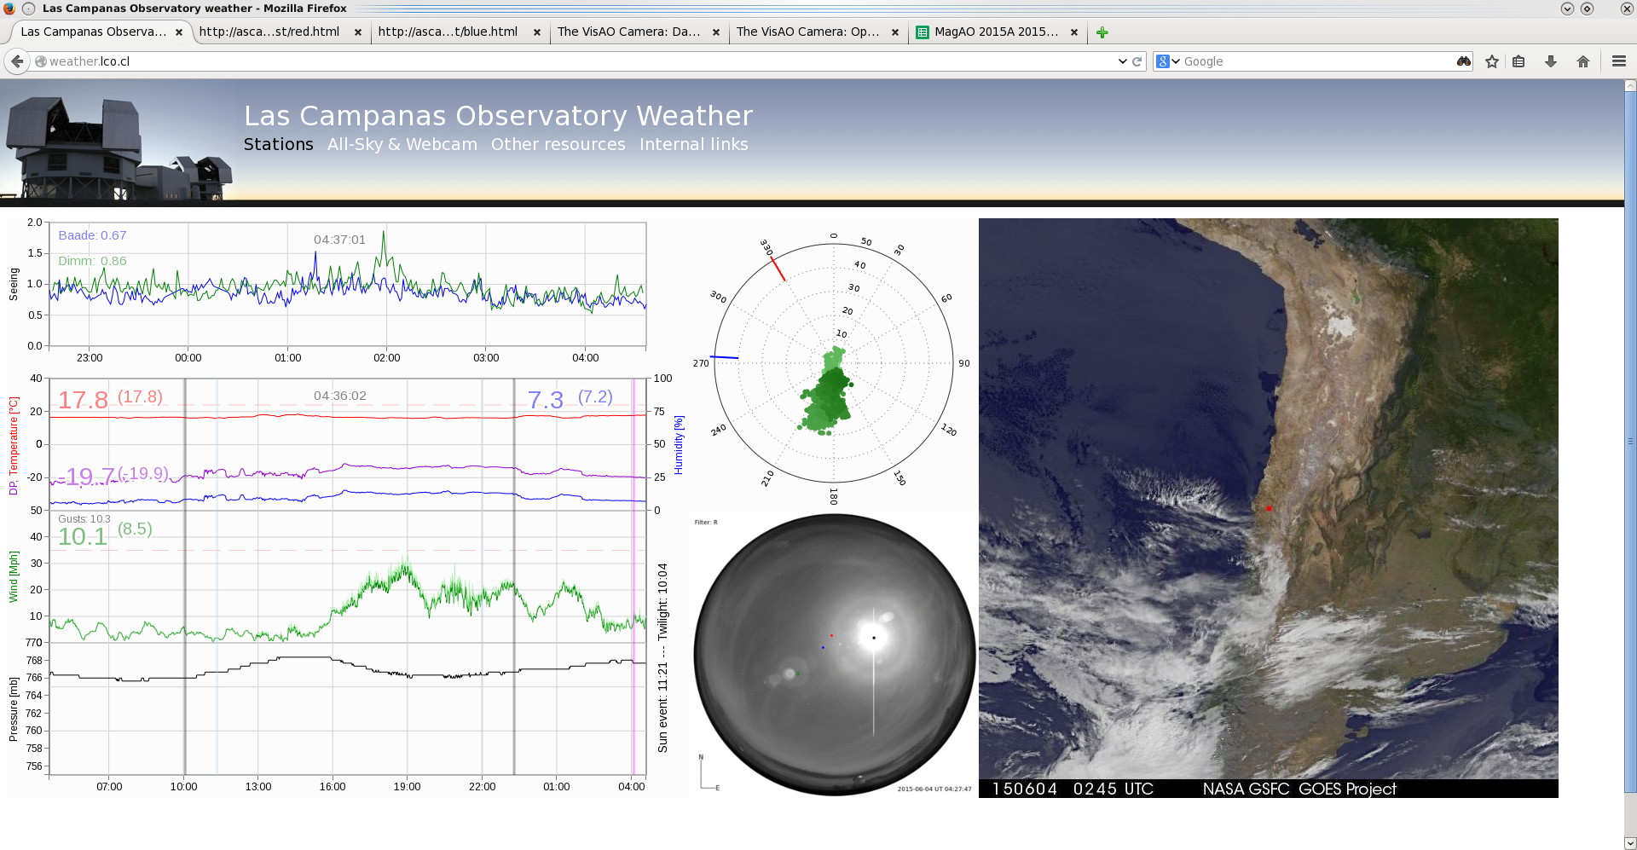Click the Las Campanas Observatory Weather title
This screenshot has width=1637, height=850.
tap(499, 115)
